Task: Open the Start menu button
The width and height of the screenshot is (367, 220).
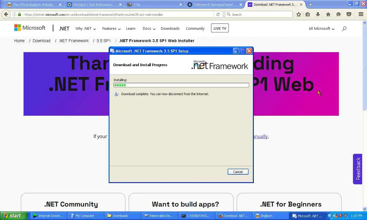Action: 13,216
